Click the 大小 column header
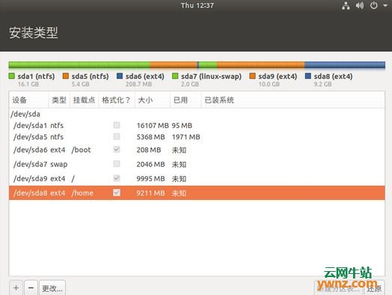The image size is (392, 295). coord(153,100)
